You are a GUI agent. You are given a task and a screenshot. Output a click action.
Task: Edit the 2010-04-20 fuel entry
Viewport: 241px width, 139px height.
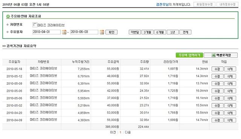tap(217, 113)
